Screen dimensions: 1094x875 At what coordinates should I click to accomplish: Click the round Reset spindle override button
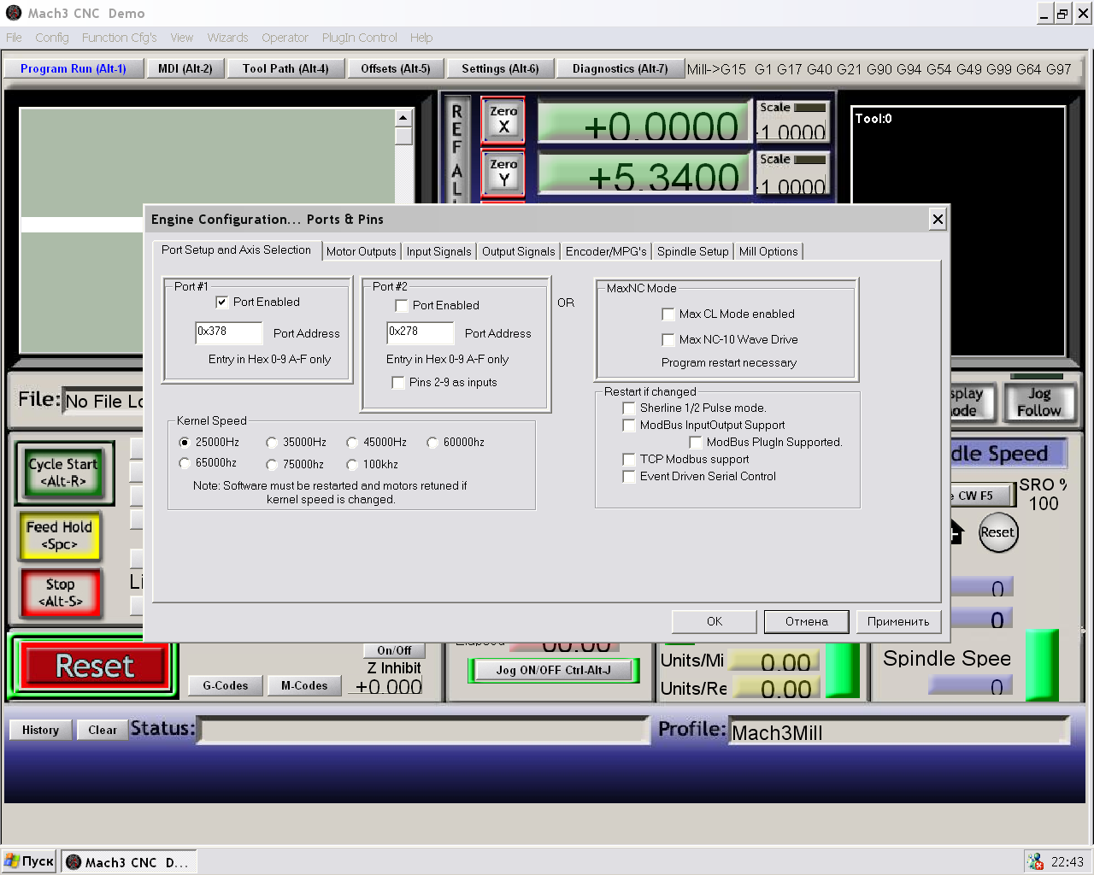pyautogui.click(x=997, y=532)
